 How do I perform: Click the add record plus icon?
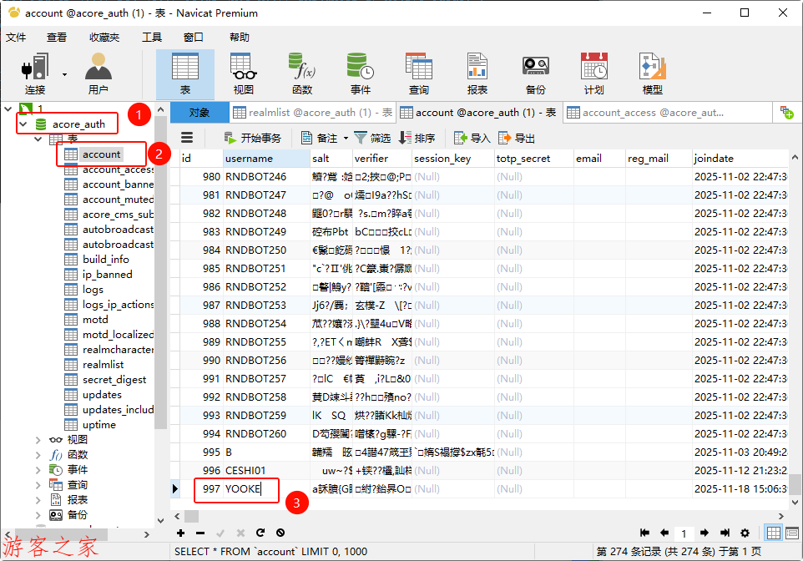(x=181, y=533)
